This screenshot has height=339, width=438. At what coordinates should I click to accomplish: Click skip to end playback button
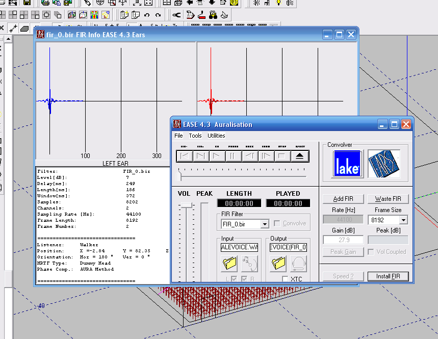point(200,156)
